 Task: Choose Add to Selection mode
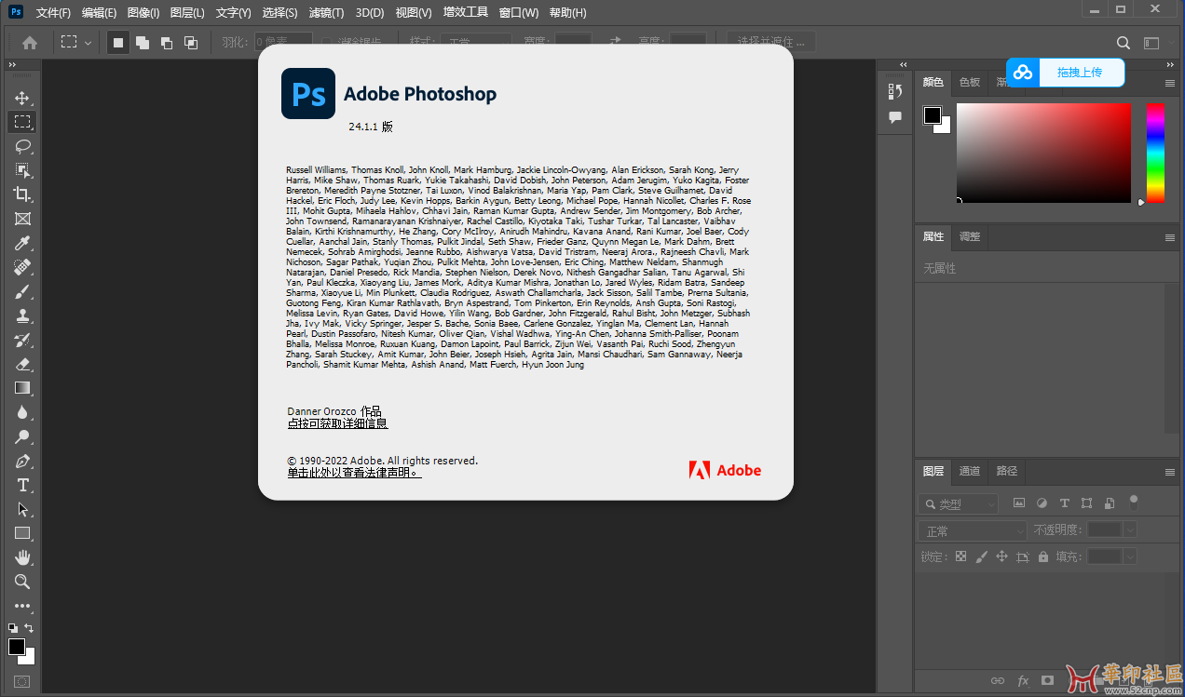point(143,42)
